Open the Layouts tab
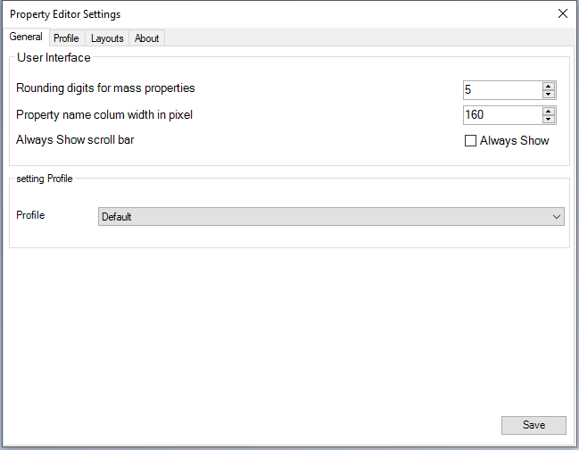 point(107,38)
